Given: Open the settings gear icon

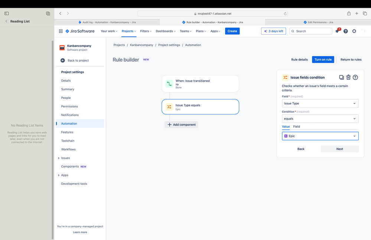Looking at the screenshot, I should (x=354, y=31).
